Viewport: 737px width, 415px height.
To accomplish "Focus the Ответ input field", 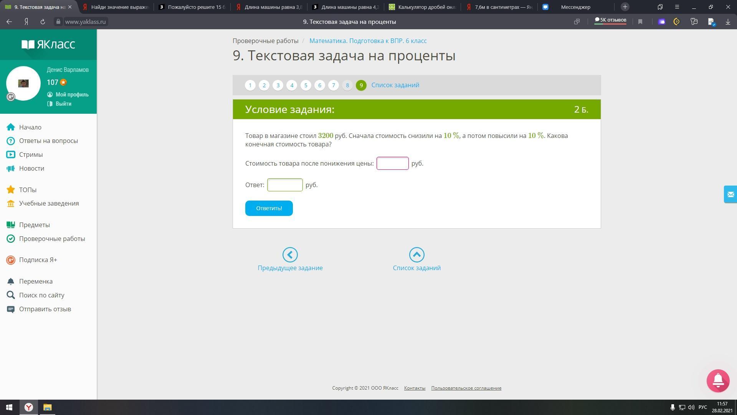I will pyautogui.click(x=285, y=185).
